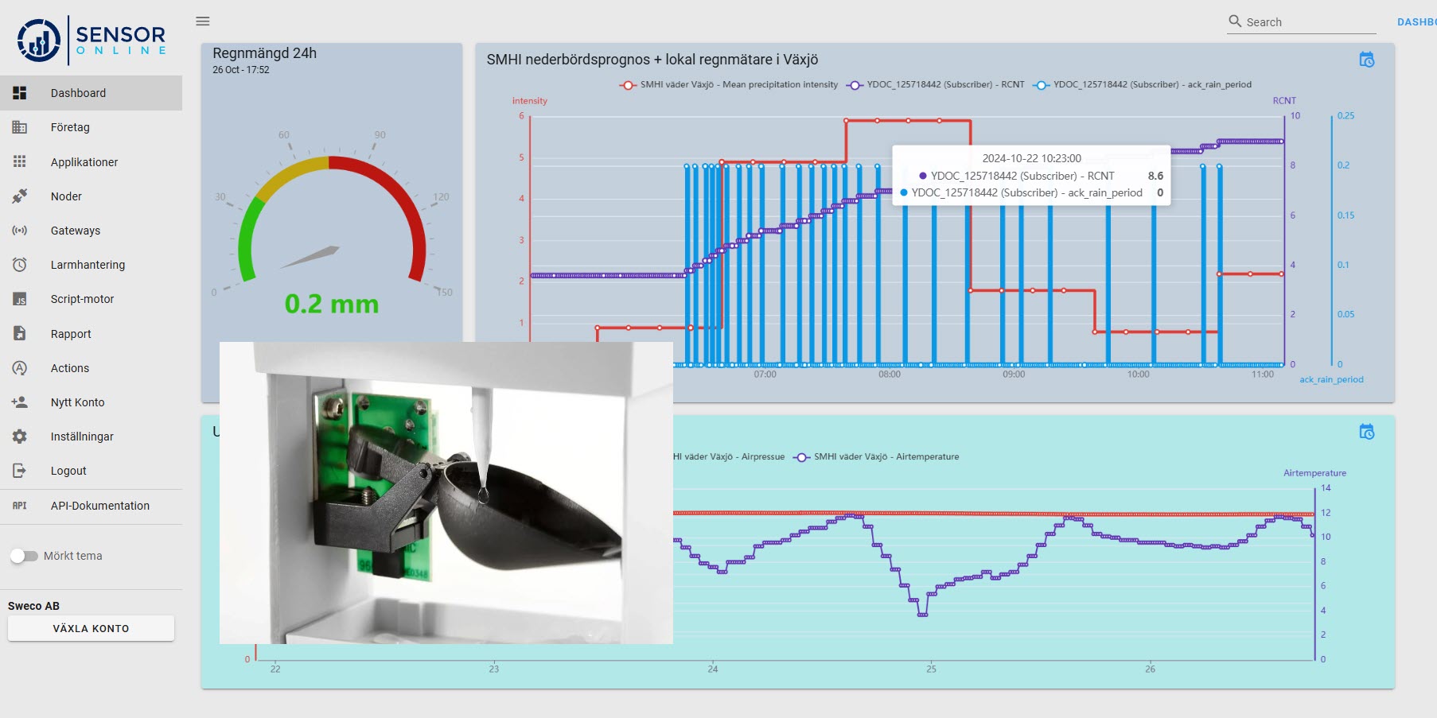Viewport: 1437px width, 718px height.
Task: Open the hamburger menu icon
Action: (203, 21)
